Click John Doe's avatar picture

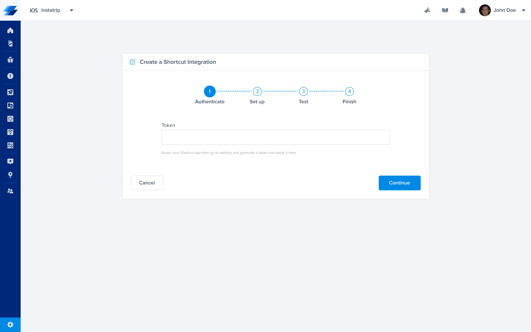point(485,10)
